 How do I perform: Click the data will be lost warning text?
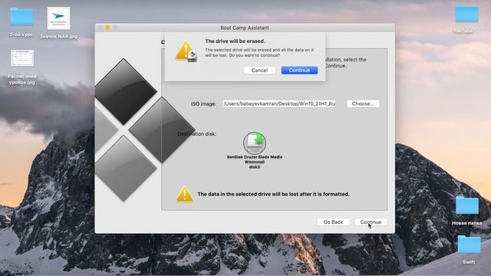click(x=273, y=194)
